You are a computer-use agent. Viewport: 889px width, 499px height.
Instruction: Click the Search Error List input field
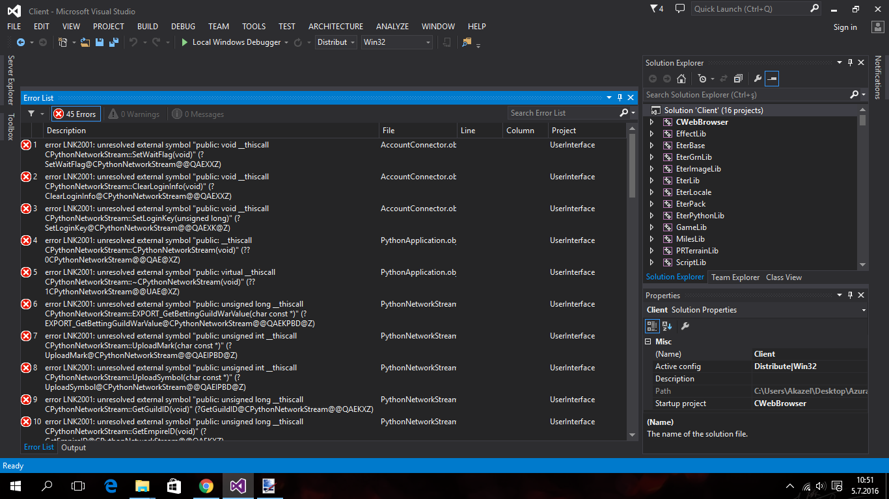point(563,113)
